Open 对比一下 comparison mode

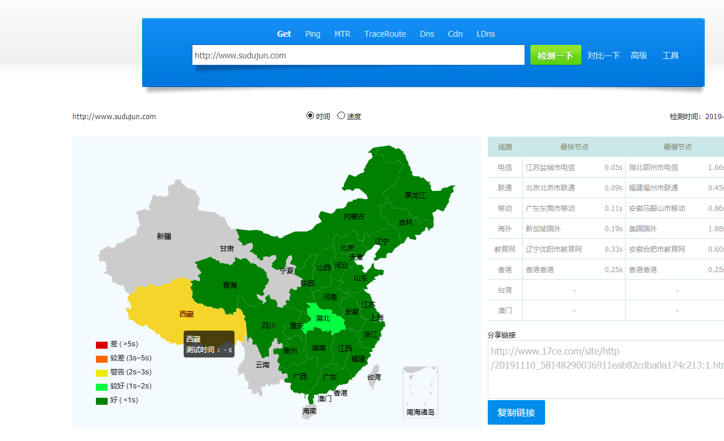point(604,55)
